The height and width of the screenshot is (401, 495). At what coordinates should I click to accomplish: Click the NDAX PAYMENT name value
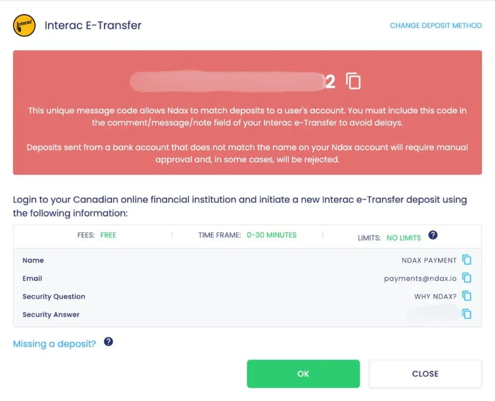429,260
